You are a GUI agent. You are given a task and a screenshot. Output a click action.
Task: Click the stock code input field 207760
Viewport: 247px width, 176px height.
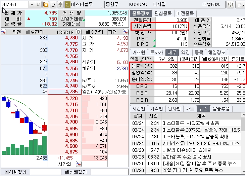pos(15,5)
